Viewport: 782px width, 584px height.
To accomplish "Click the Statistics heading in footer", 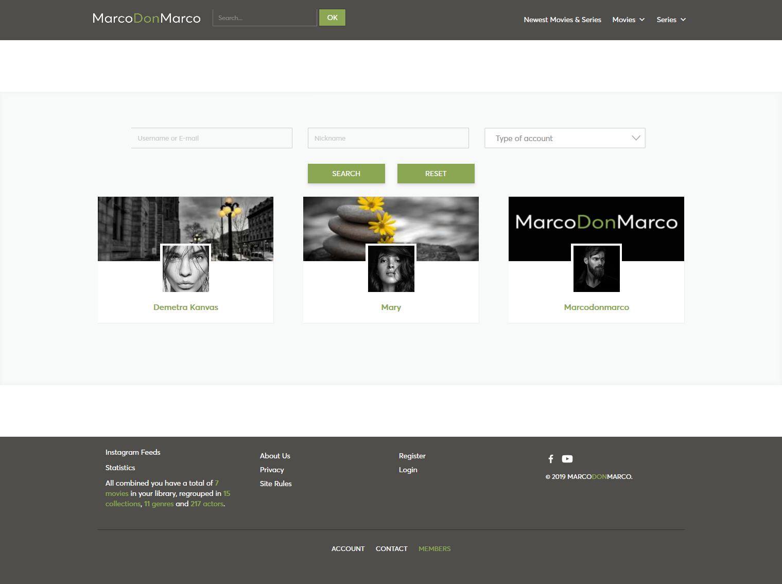I will point(120,468).
